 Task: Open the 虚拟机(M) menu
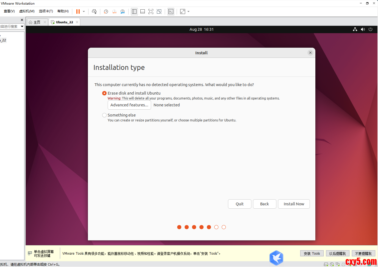(x=27, y=11)
